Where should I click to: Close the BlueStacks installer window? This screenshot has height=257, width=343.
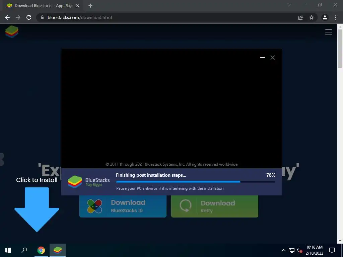tap(273, 58)
